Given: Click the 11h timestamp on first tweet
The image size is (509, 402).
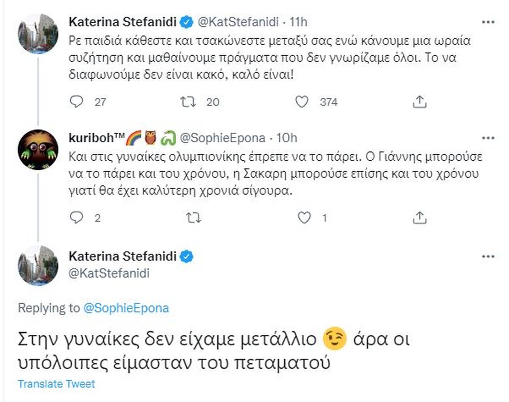Looking at the screenshot, I should (x=298, y=22).
